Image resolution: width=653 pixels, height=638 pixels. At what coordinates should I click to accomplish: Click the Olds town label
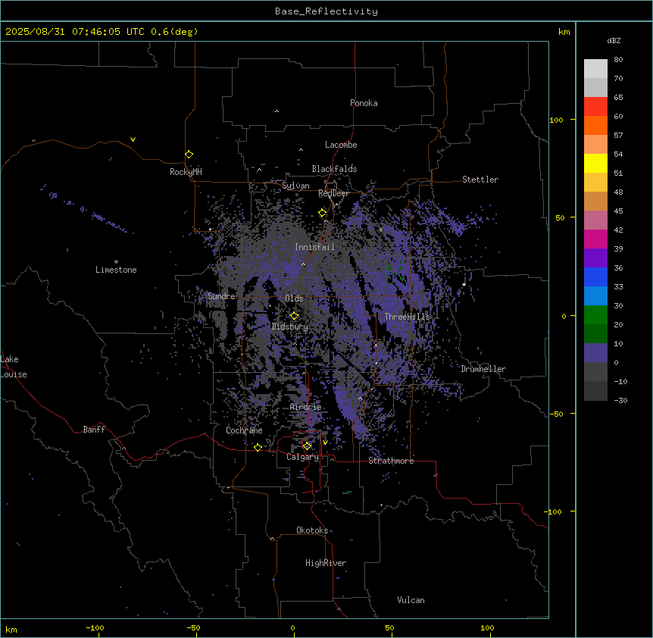pos(294,299)
